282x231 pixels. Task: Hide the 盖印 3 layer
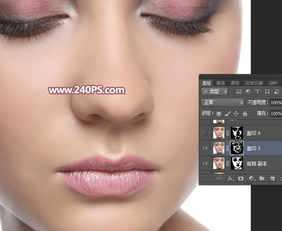(205, 148)
